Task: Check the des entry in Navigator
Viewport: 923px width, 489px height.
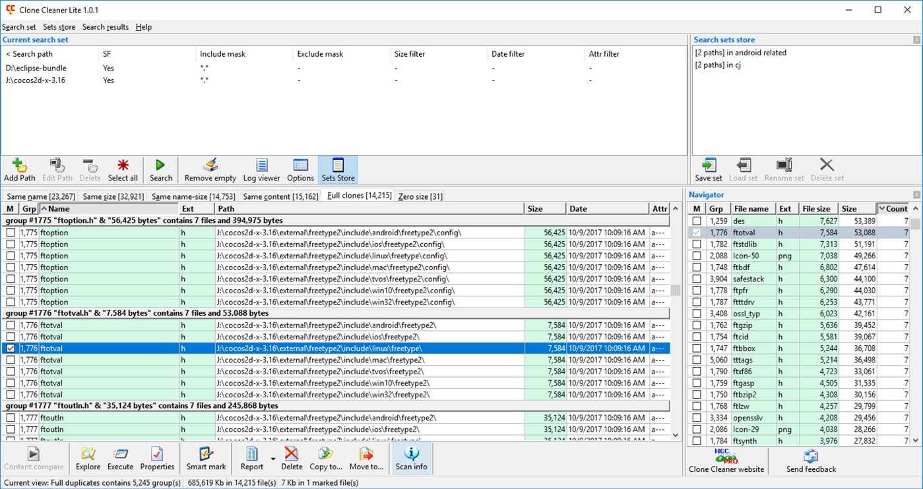Action: tap(697, 221)
